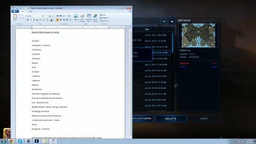This screenshot has width=256, height=144.
Task: Click the font color button
Action: pos(52,20)
